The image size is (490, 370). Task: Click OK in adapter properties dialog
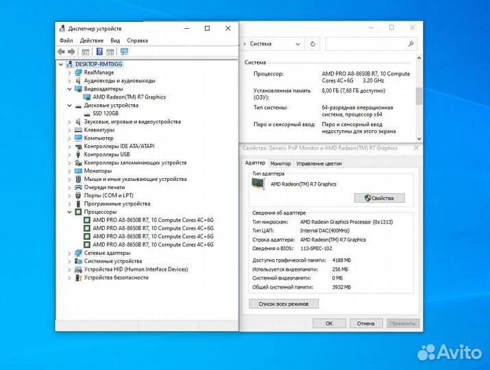click(x=329, y=323)
